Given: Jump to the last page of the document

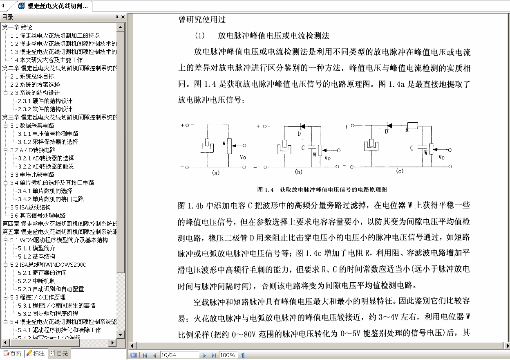Looking at the screenshot, I should tap(214, 355).
